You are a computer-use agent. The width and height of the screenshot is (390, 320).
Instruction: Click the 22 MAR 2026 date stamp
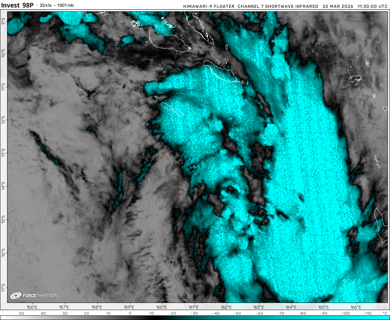click(x=337, y=6)
